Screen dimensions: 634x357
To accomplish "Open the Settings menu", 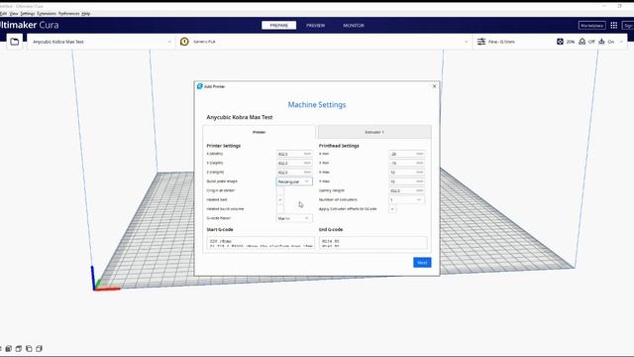I will coord(28,13).
